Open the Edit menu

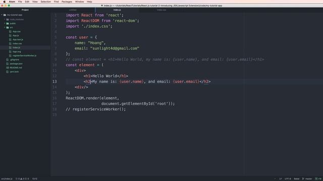(27, 2)
